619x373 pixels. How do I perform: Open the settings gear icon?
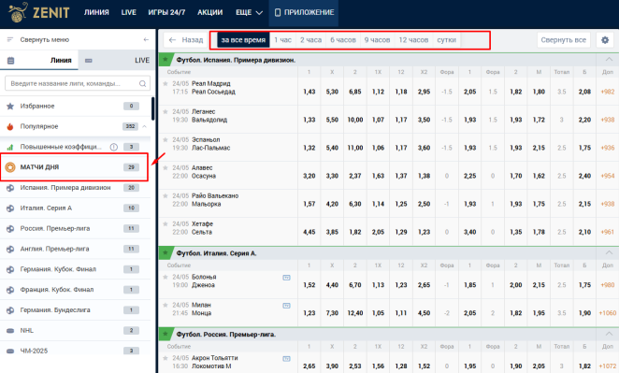point(605,40)
